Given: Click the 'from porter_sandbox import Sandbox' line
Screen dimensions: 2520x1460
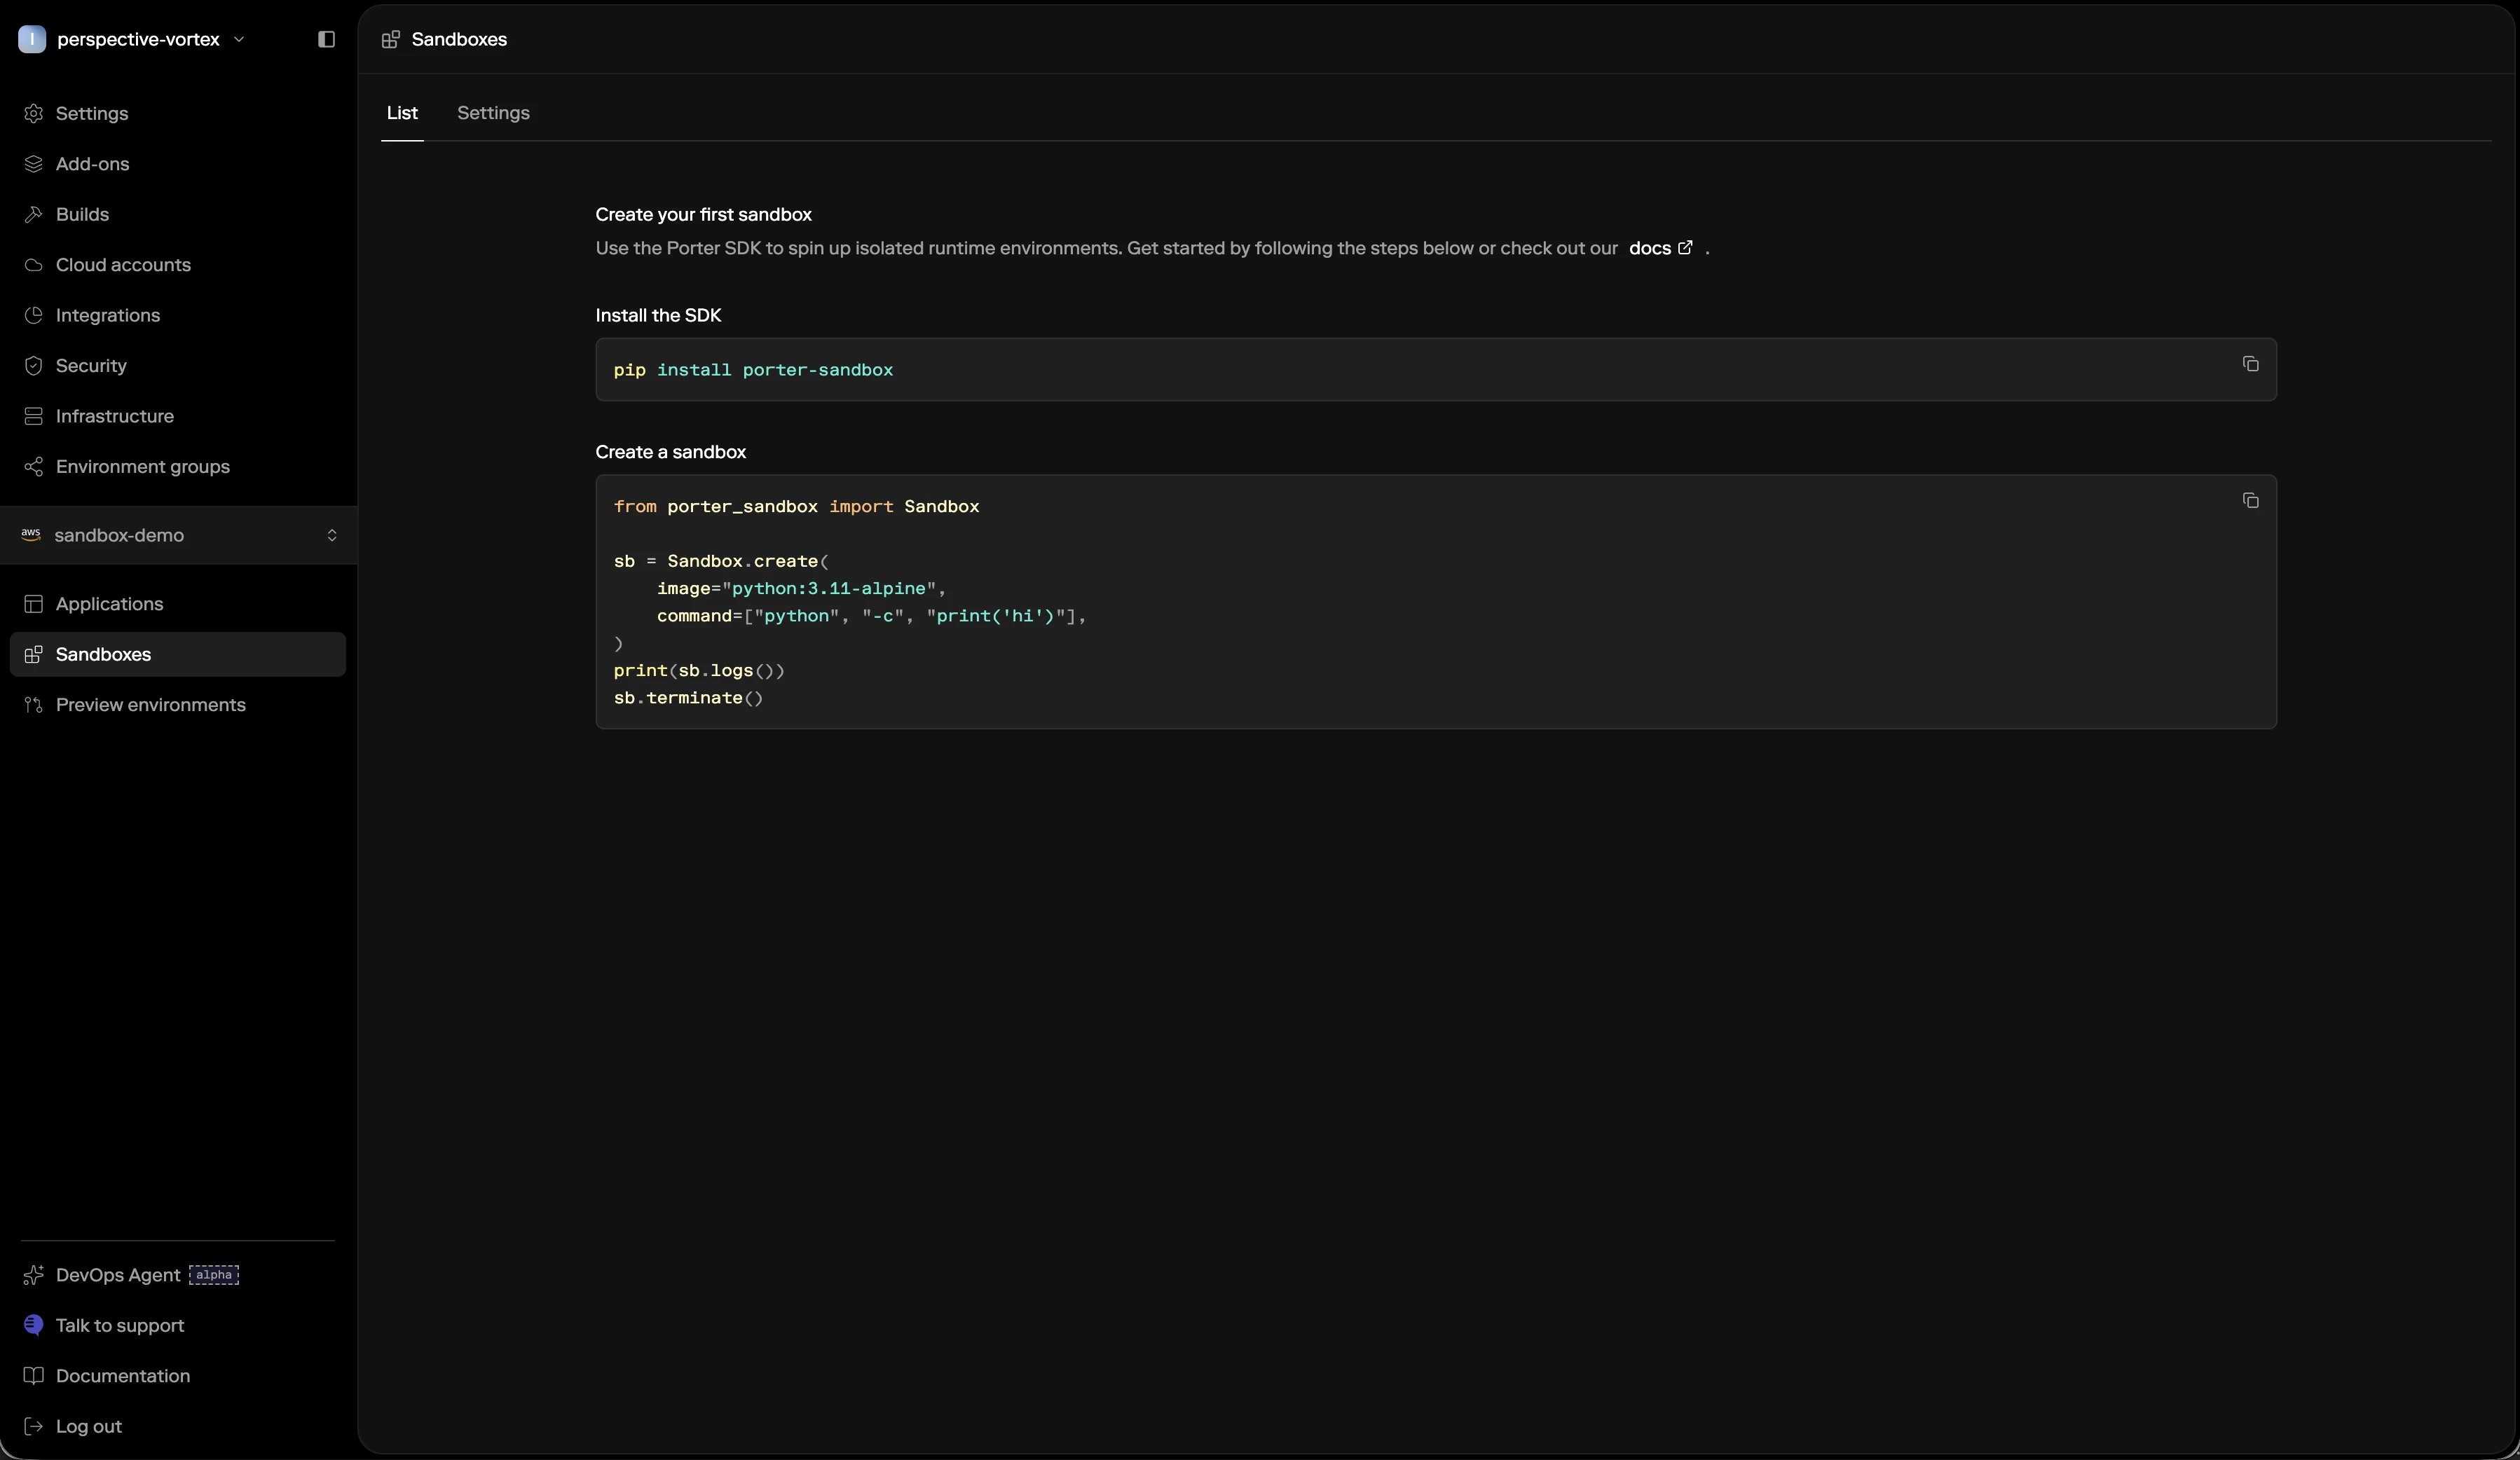Looking at the screenshot, I should pyautogui.click(x=796, y=507).
